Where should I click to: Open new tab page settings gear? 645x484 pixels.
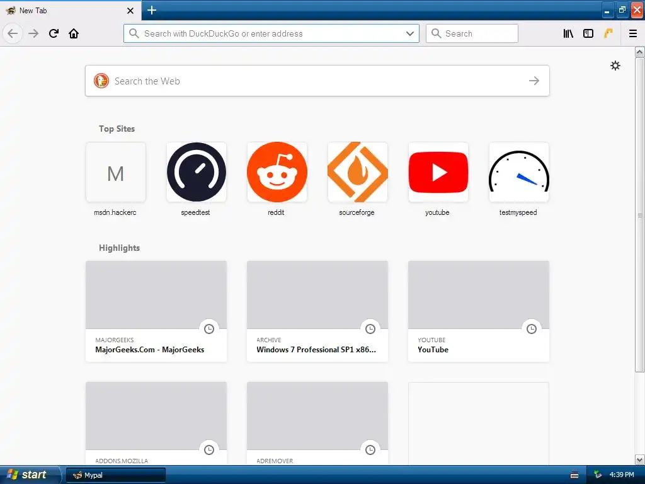(x=615, y=66)
